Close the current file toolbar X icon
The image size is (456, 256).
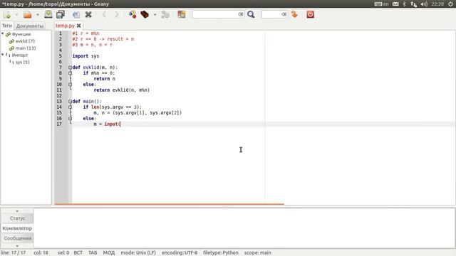88,14
